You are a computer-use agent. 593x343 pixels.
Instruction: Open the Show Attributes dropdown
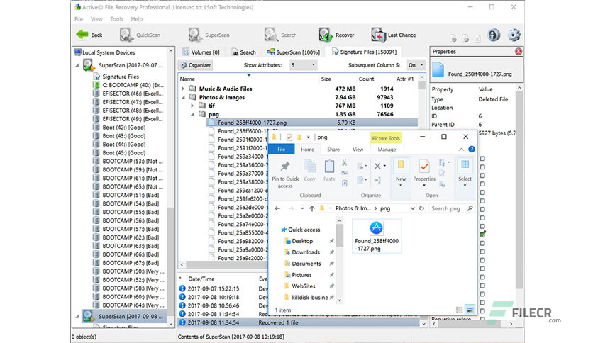coord(303,65)
